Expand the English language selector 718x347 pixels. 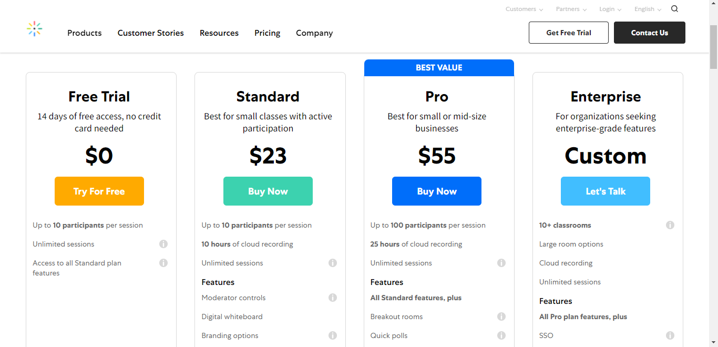648,9
